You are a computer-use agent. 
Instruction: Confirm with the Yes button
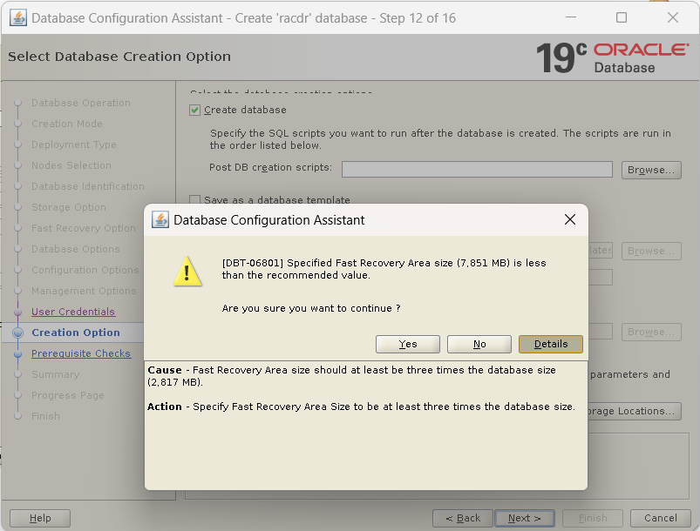point(408,344)
